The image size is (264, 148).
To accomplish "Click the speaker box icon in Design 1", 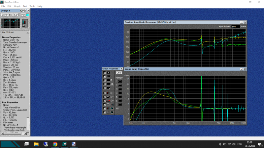I will click(25, 23).
